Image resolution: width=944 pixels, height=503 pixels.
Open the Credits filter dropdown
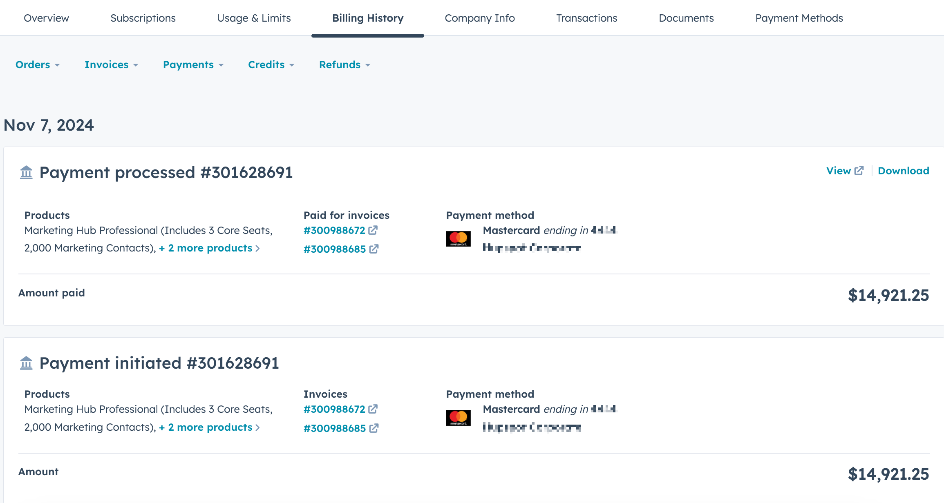point(271,65)
